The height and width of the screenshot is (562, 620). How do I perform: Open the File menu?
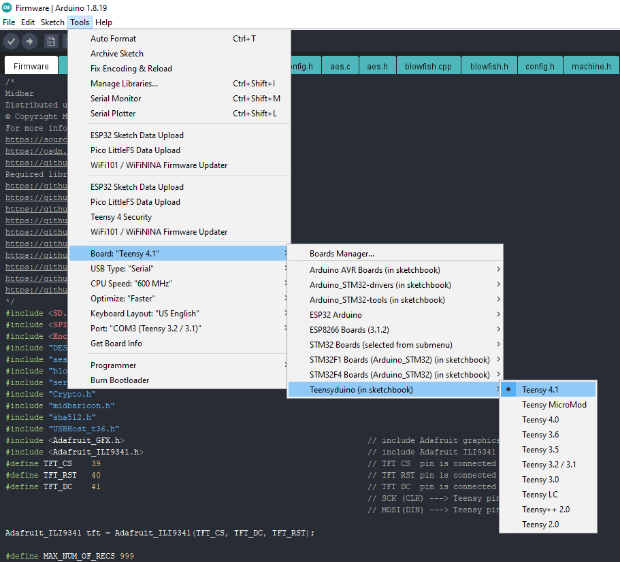click(9, 22)
